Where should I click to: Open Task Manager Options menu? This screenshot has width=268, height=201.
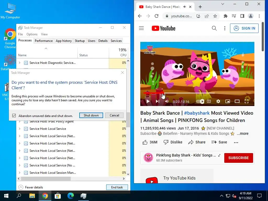32,34
